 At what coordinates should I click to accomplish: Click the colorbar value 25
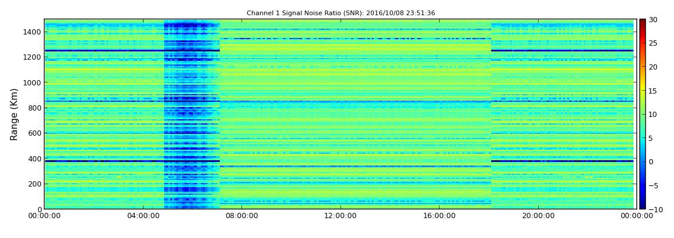[x=653, y=43]
